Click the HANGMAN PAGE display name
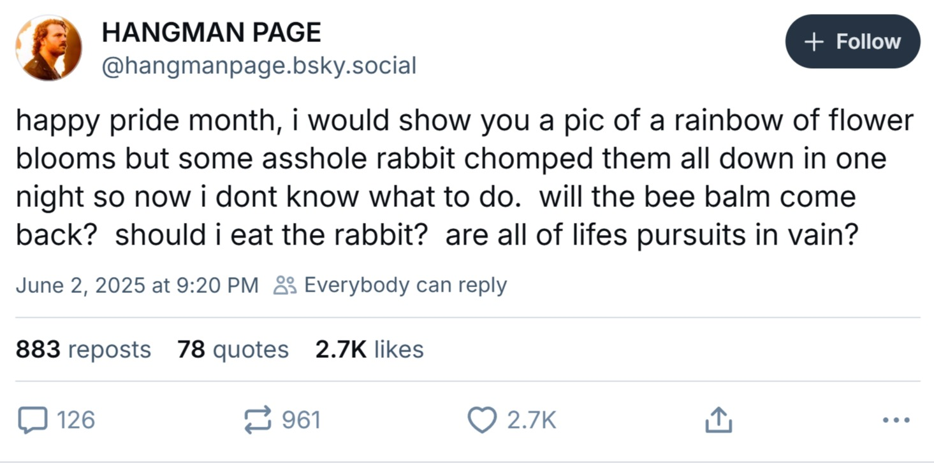934x463 pixels. [x=211, y=32]
